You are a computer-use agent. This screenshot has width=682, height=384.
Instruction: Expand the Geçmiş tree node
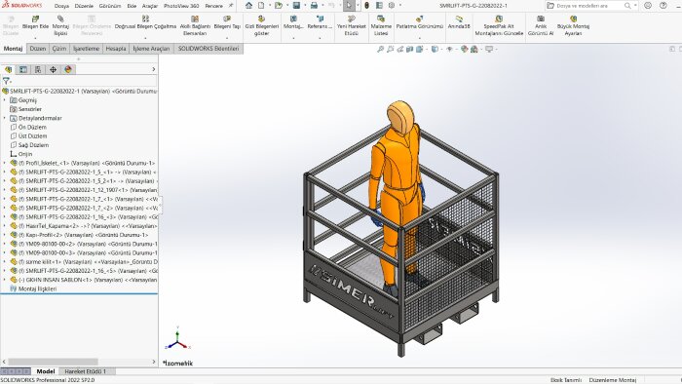[x=4, y=100]
